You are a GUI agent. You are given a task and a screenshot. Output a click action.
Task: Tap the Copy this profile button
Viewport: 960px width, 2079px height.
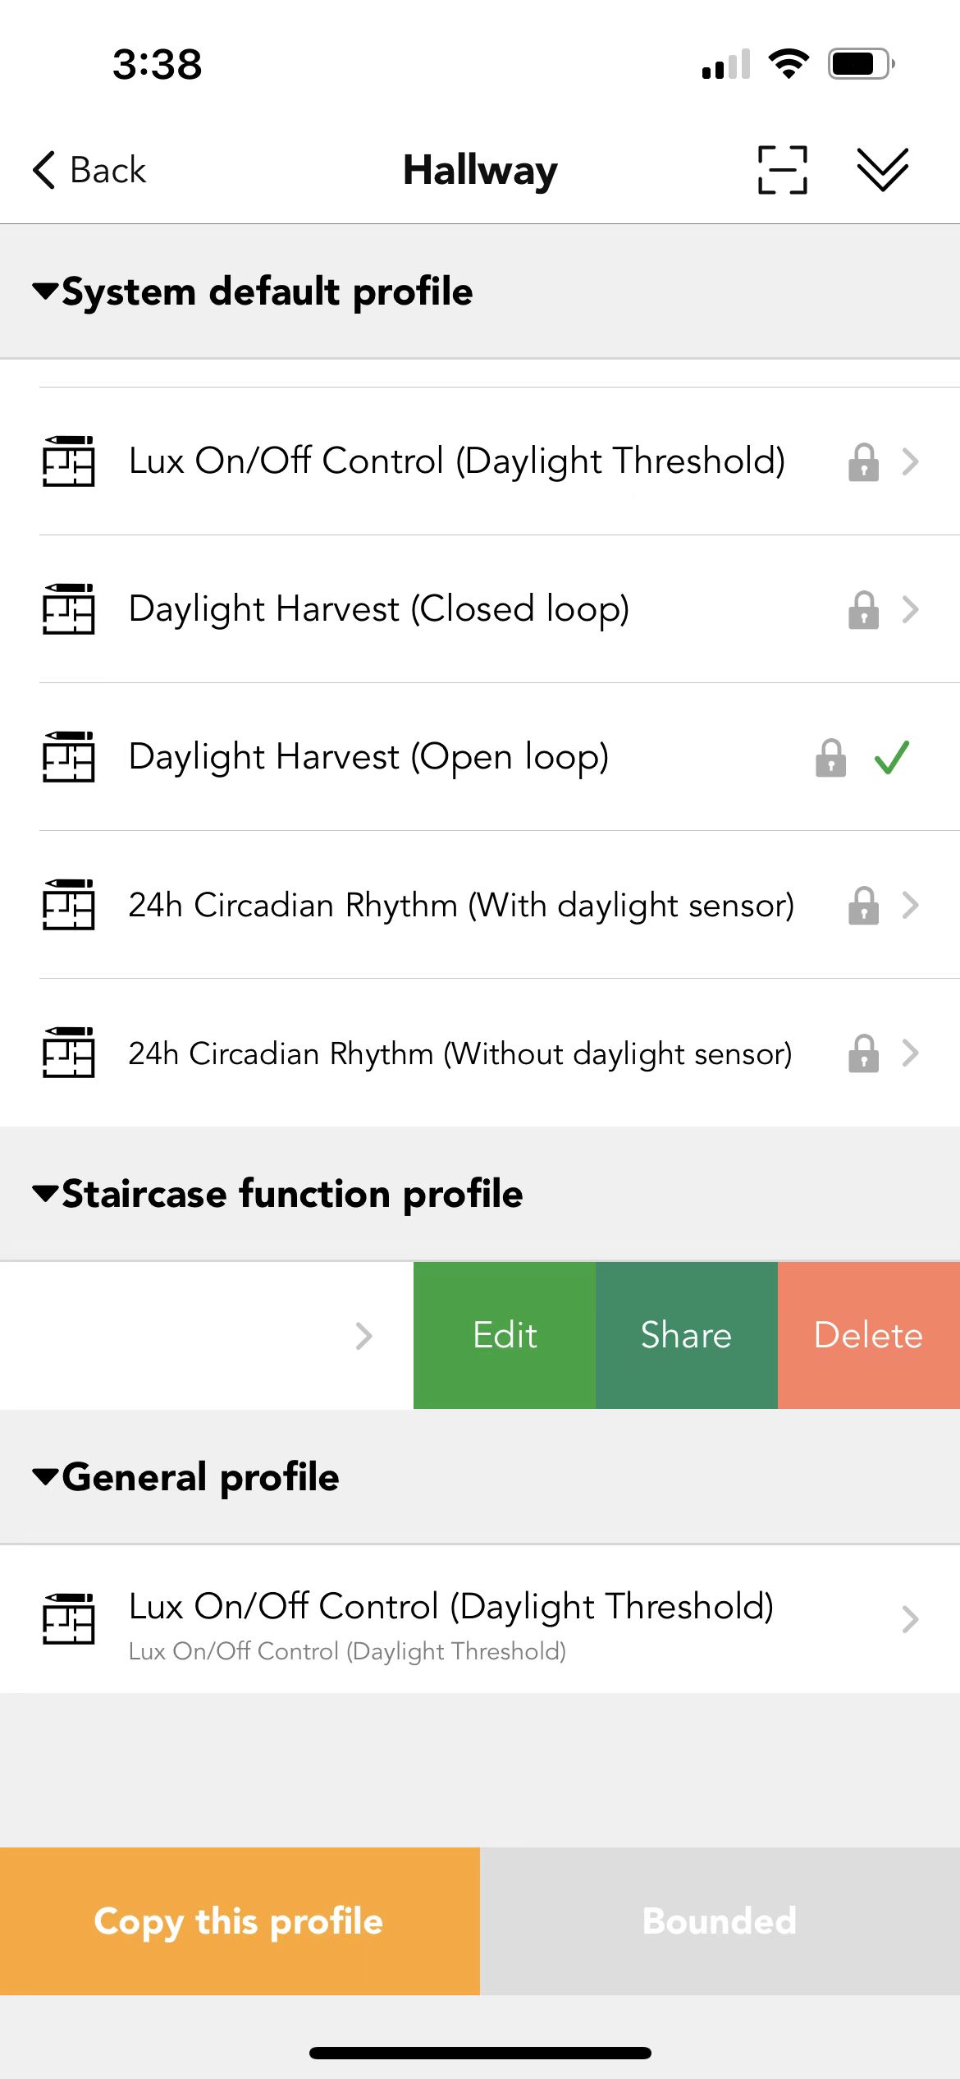click(240, 1921)
